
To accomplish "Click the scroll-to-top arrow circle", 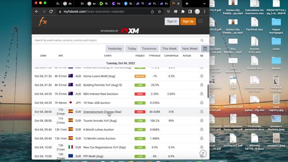I will (203, 153).
